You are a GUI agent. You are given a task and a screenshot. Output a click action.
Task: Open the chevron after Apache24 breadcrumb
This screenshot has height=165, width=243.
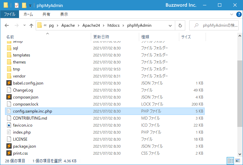pyautogui.click(x=103, y=25)
